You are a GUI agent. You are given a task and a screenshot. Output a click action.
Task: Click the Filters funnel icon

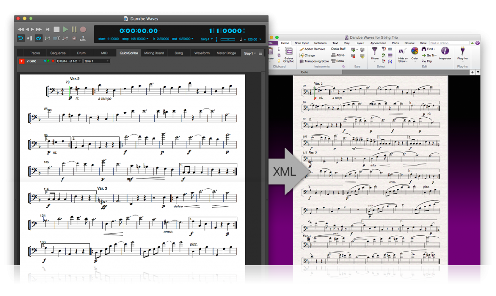(374, 51)
